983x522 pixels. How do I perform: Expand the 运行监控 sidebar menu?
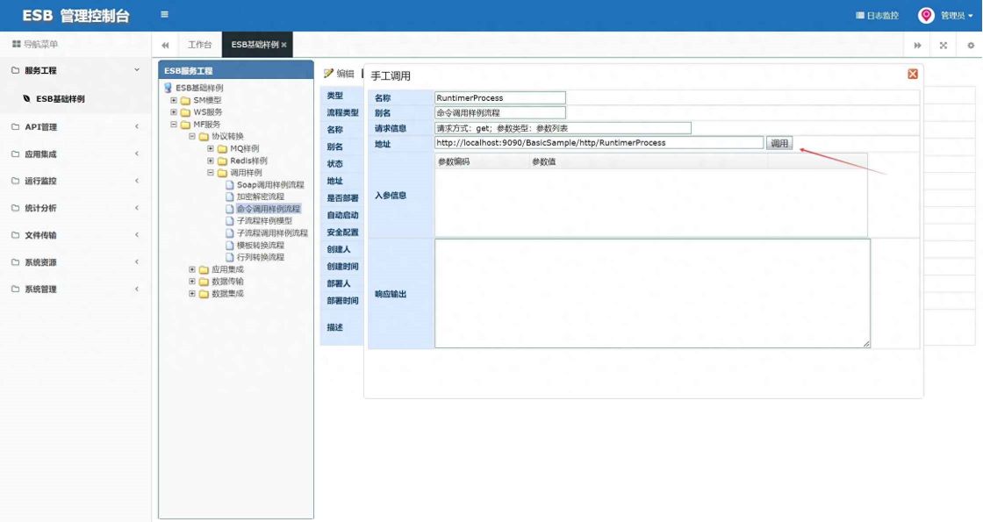click(x=75, y=181)
